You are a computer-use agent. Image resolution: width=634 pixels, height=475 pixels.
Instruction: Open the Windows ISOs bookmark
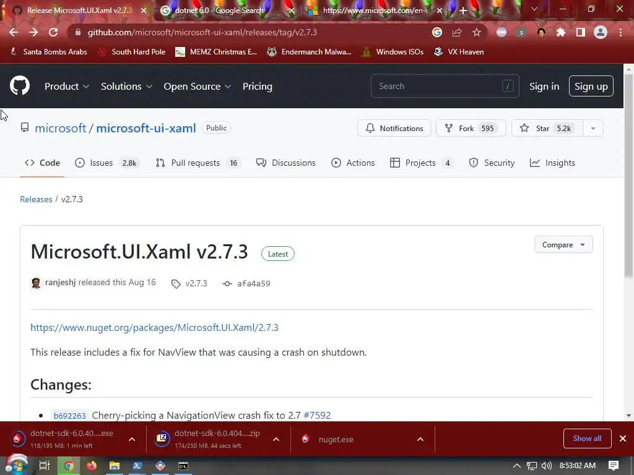(393, 52)
